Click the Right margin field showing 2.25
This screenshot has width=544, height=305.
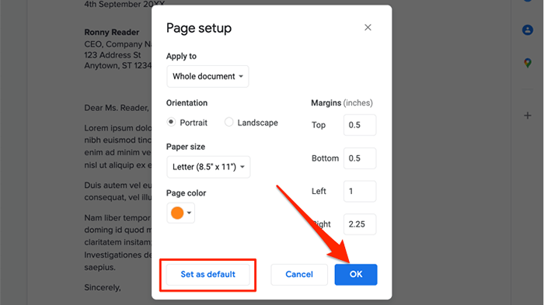360,224
